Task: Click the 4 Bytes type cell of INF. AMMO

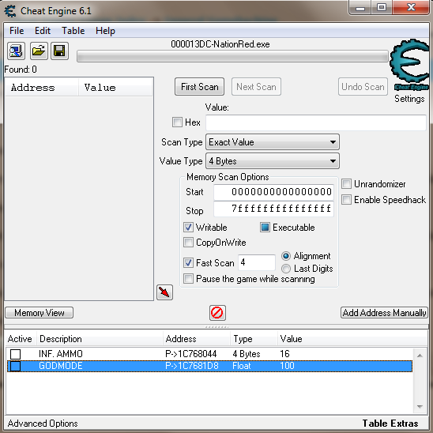Action: click(x=247, y=354)
